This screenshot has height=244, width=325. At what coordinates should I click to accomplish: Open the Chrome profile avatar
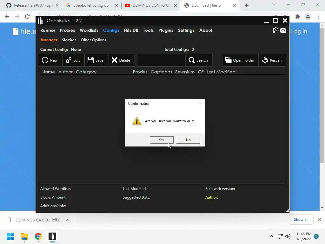click(308, 17)
